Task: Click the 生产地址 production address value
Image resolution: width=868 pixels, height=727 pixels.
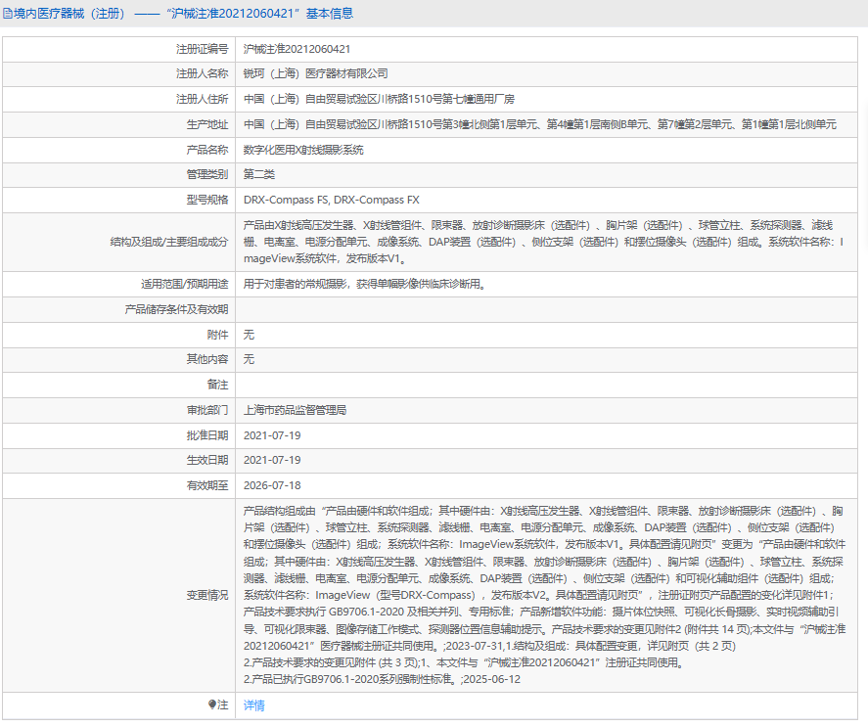Action: [540, 124]
